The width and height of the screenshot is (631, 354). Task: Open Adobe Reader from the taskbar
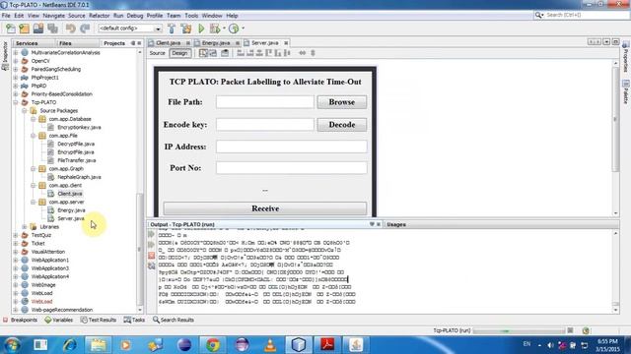tap(327, 345)
